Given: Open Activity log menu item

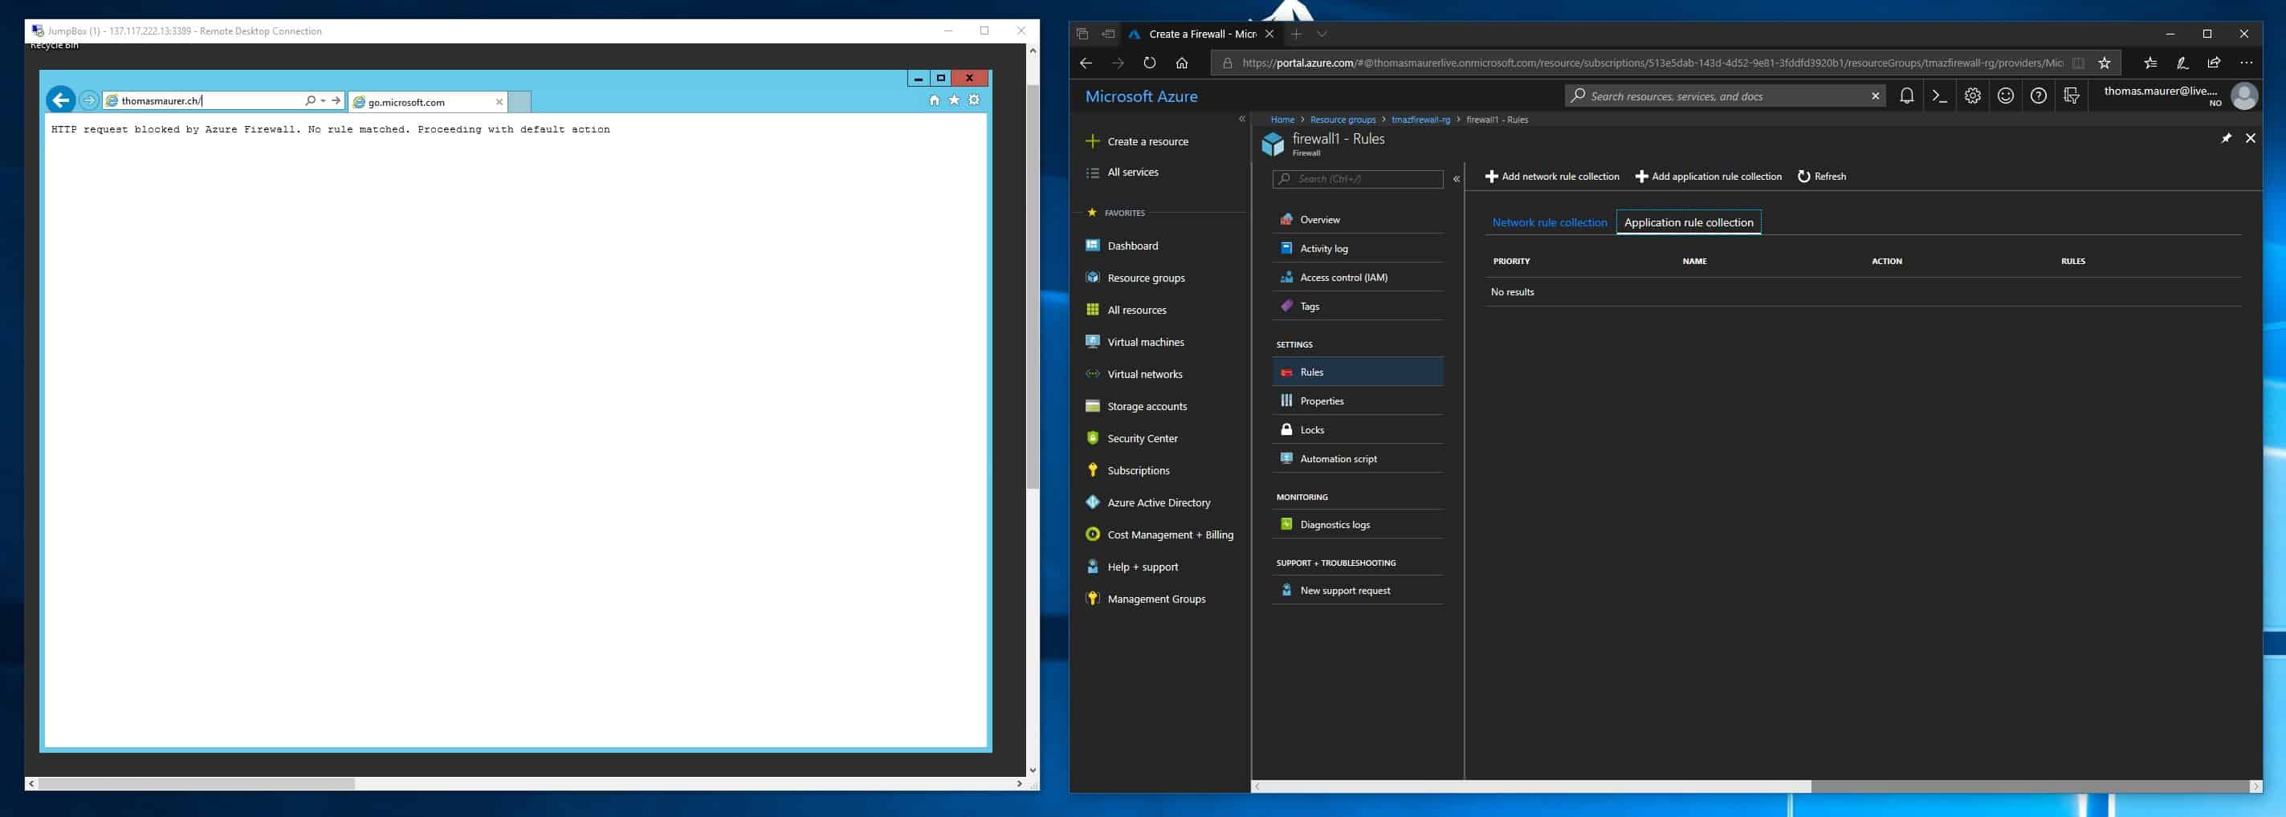Looking at the screenshot, I should 1358,248.
